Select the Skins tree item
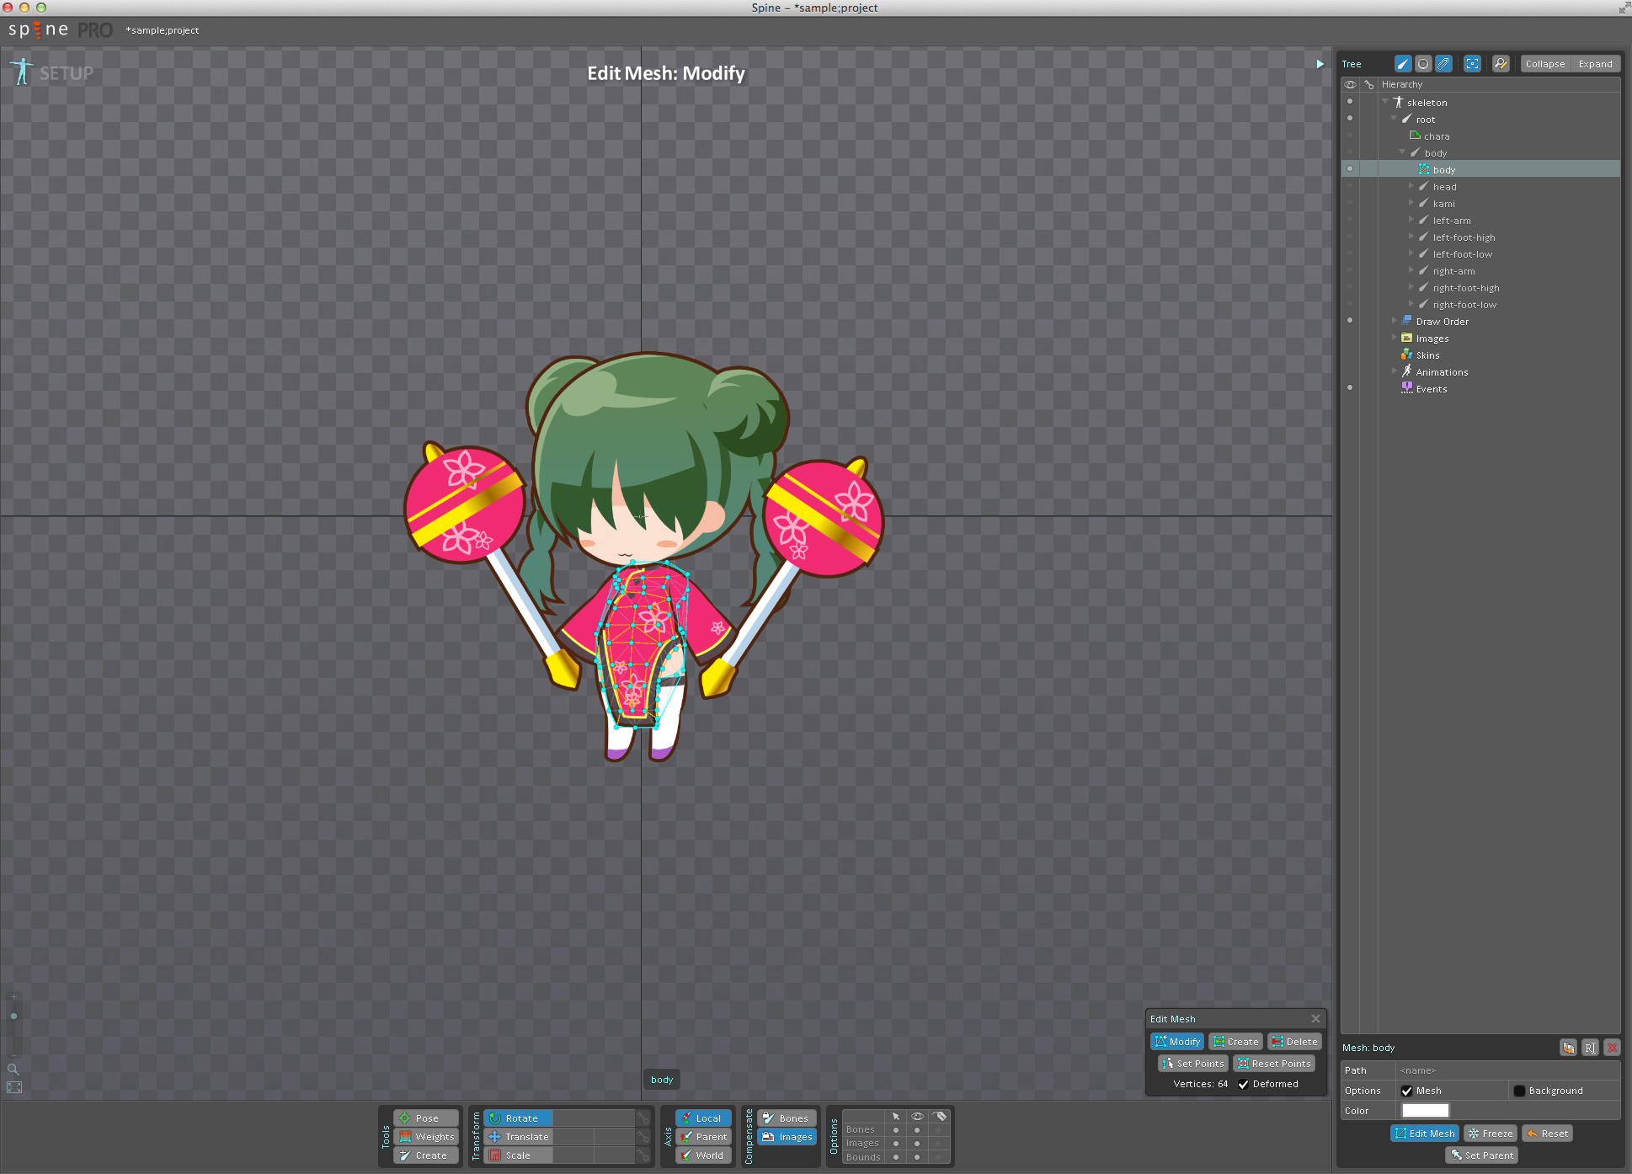This screenshot has width=1632, height=1174. 1427,355
